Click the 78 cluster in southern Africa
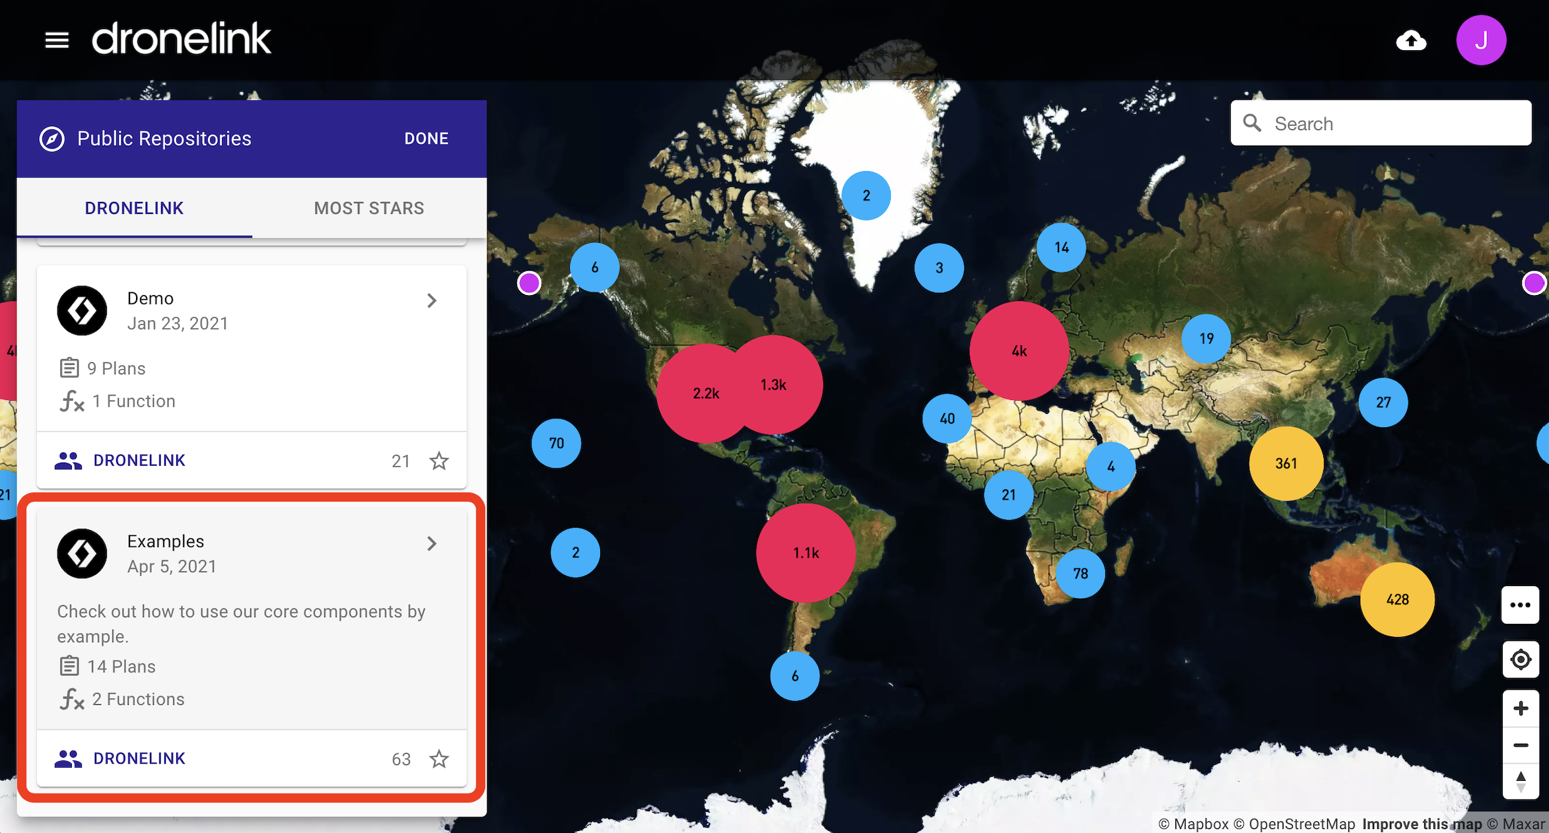Image resolution: width=1549 pixels, height=833 pixels. point(1080,574)
